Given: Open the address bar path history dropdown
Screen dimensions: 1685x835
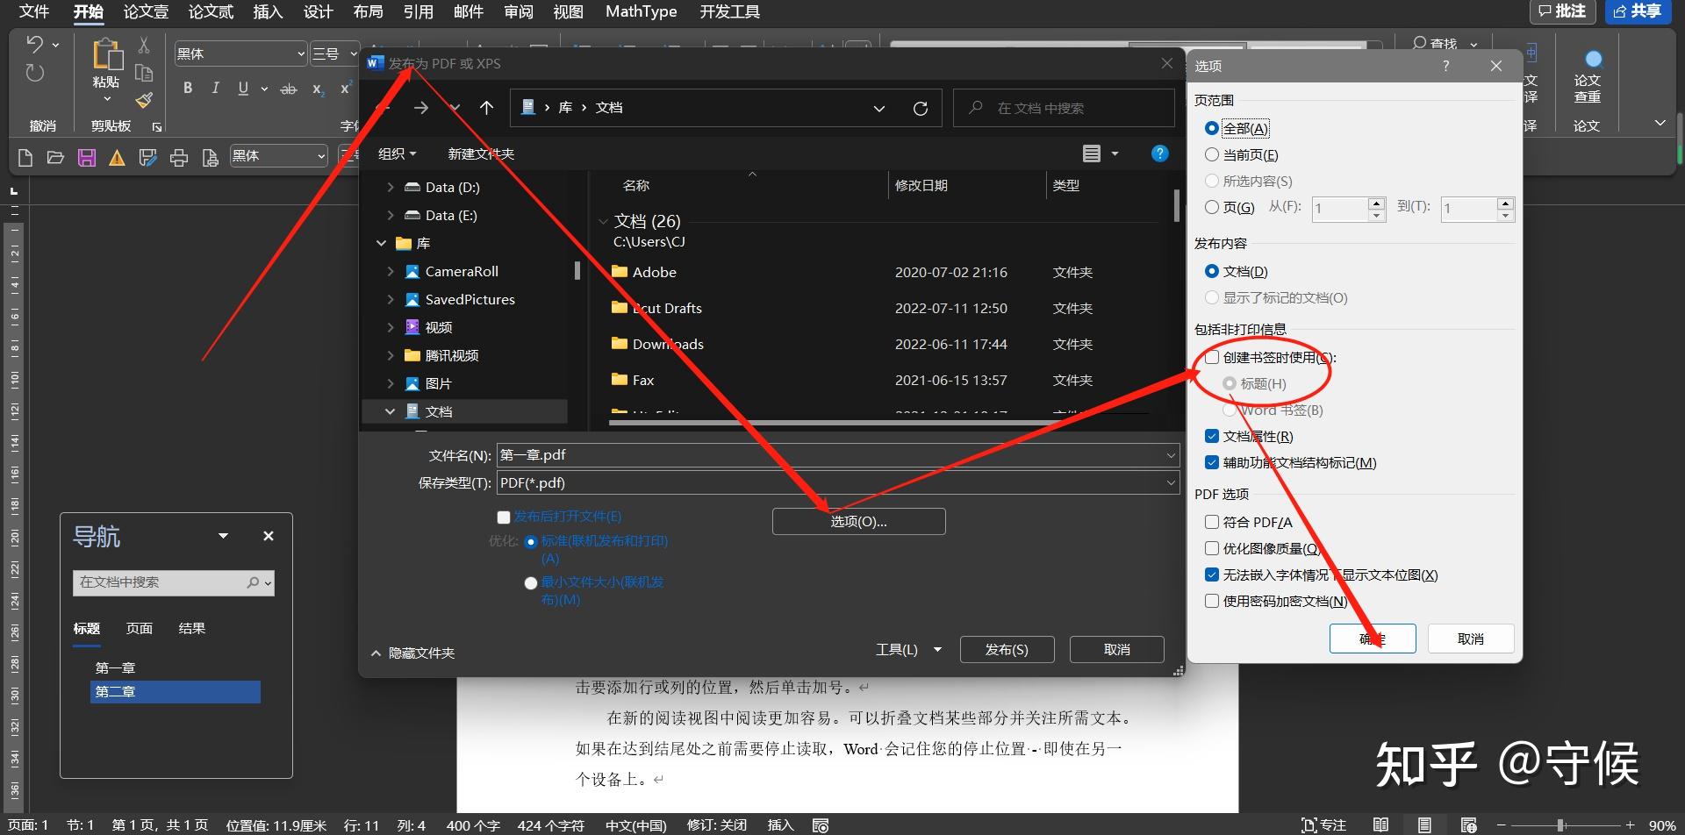Looking at the screenshot, I should (x=879, y=108).
